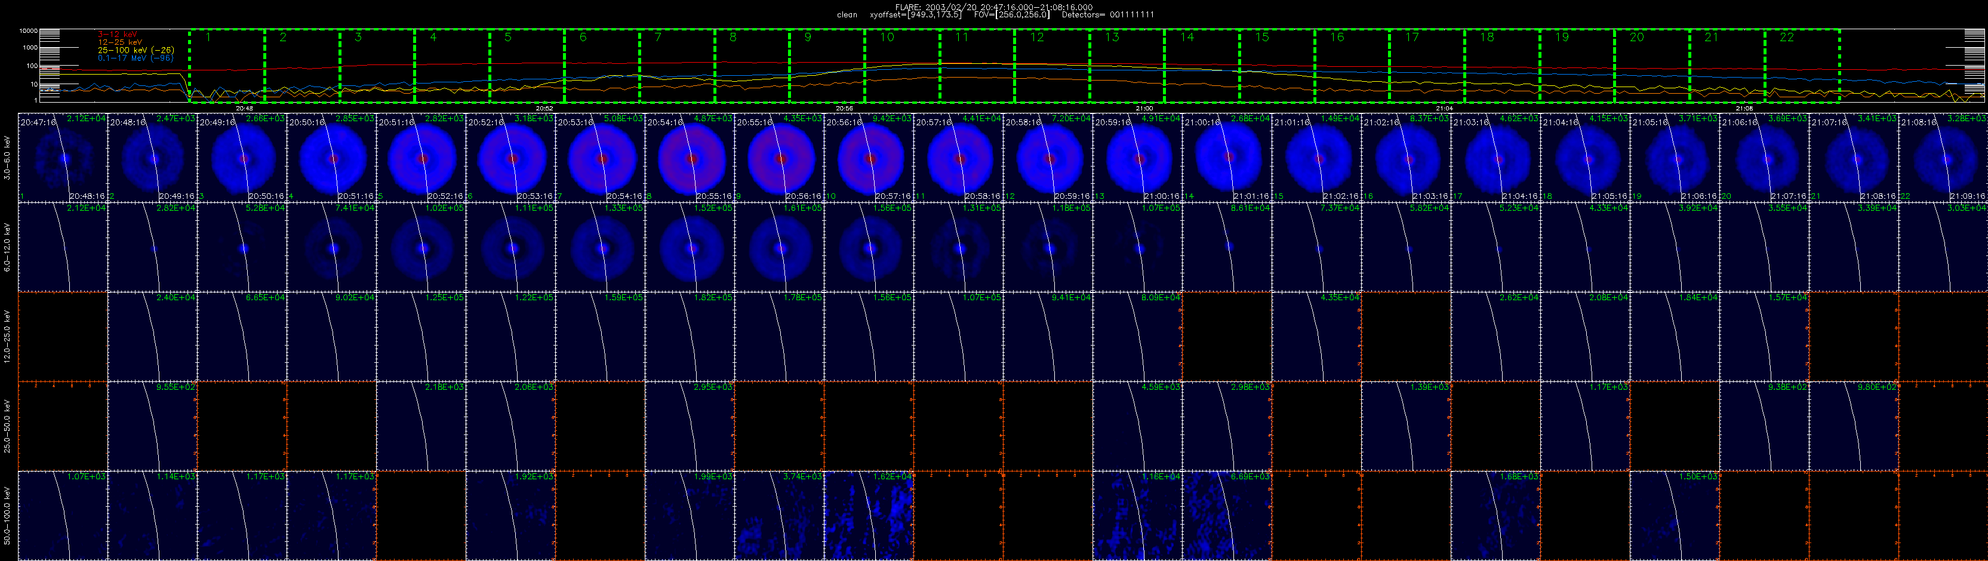Click the '21:04' time axis label
Viewport: 1988px width, 561px height.
[1445, 109]
